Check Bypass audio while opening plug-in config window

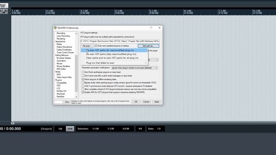83,83
